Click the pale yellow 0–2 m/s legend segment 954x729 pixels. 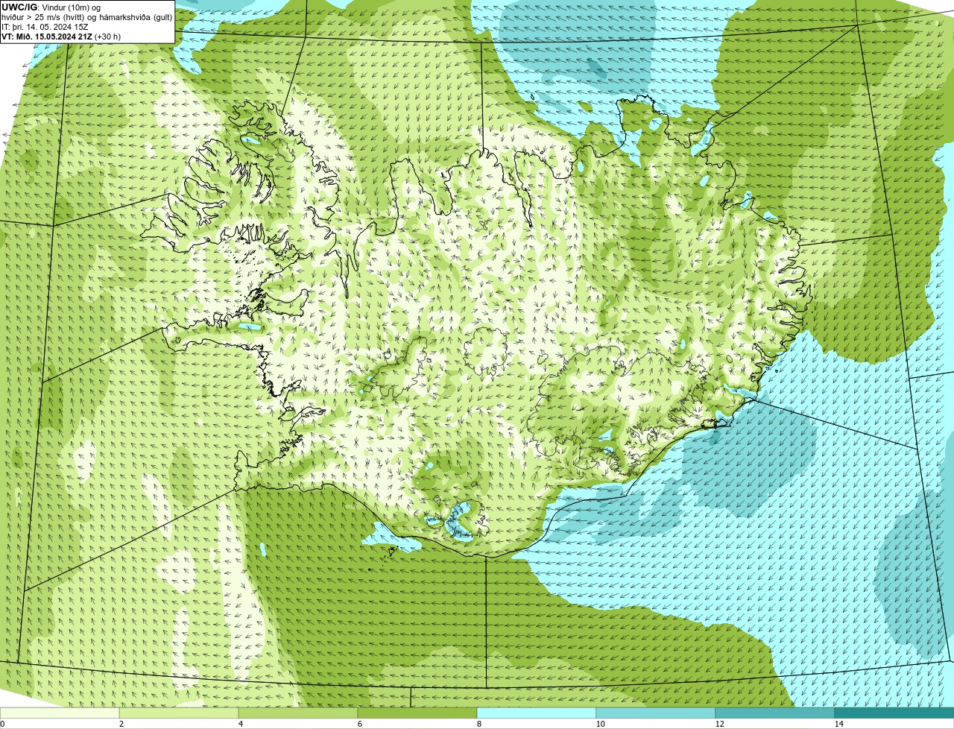click(x=60, y=713)
